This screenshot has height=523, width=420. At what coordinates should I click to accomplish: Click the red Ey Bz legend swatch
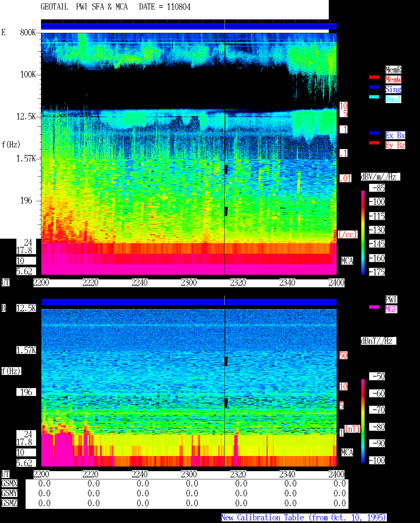pyautogui.click(x=374, y=143)
